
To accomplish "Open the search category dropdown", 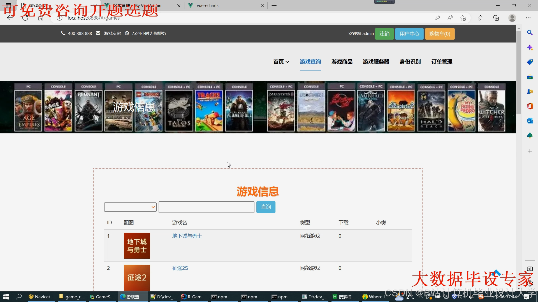I will [x=130, y=207].
